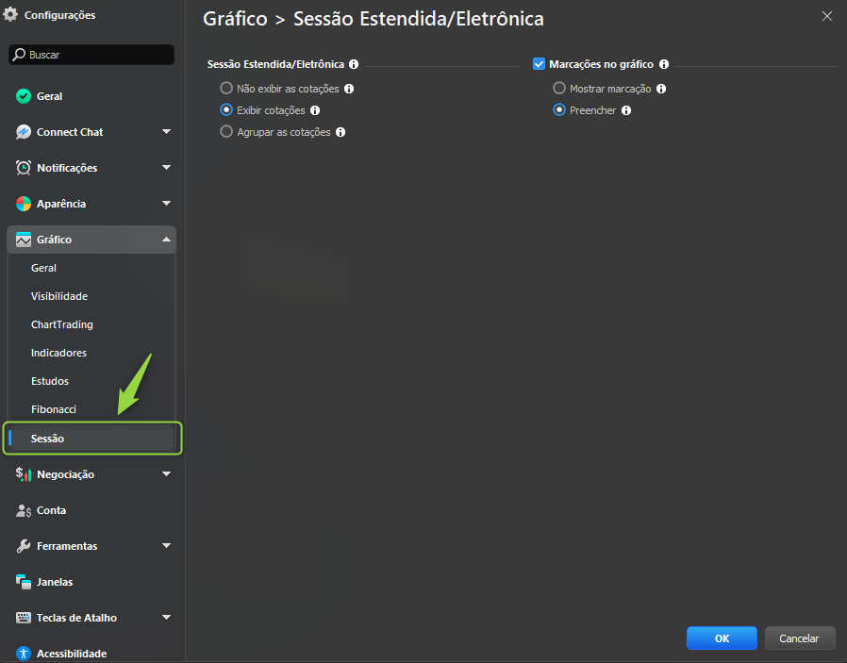Expand the Negociação section arrow
The height and width of the screenshot is (663, 847).
tap(166, 474)
